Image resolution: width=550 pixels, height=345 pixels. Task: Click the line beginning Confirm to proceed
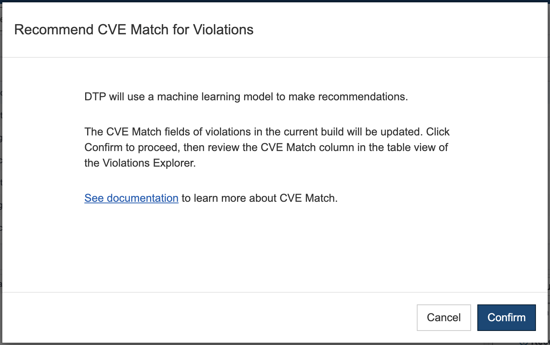click(x=266, y=147)
